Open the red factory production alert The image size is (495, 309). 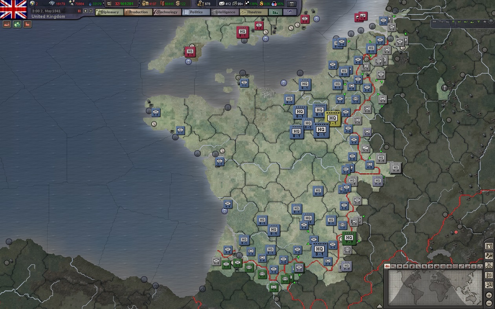pyautogui.click(x=27, y=24)
